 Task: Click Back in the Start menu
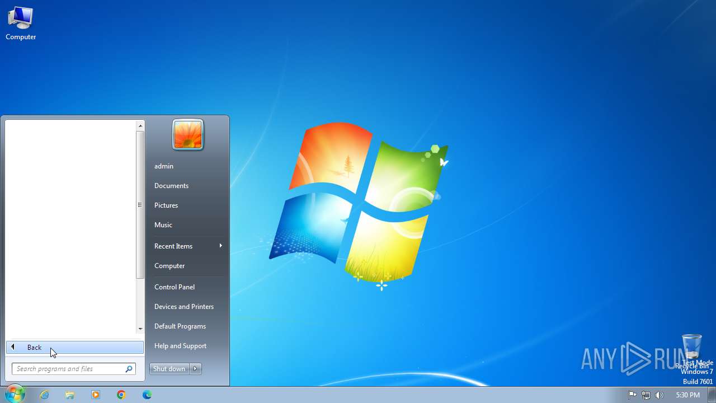point(75,348)
